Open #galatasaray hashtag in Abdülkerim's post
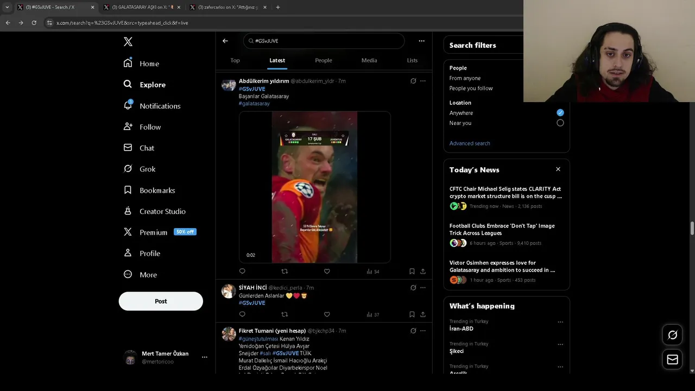The width and height of the screenshot is (695, 391). pyautogui.click(x=254, y=104)
